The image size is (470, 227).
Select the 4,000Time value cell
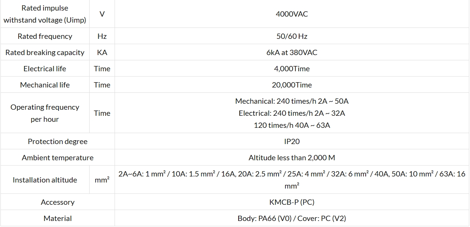point(292,69)
